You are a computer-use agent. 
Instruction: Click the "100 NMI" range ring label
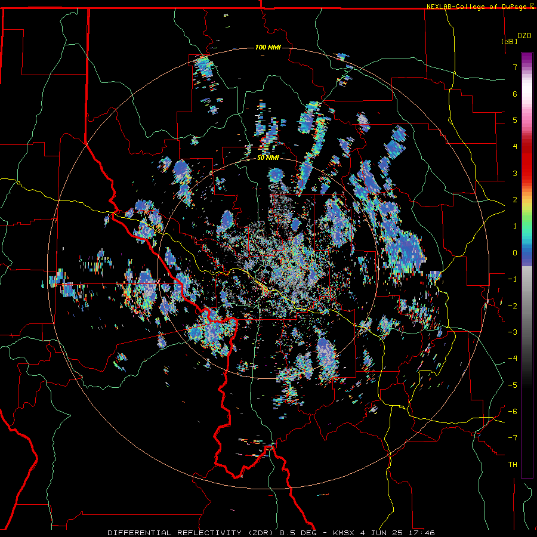(x=268, y=47)
